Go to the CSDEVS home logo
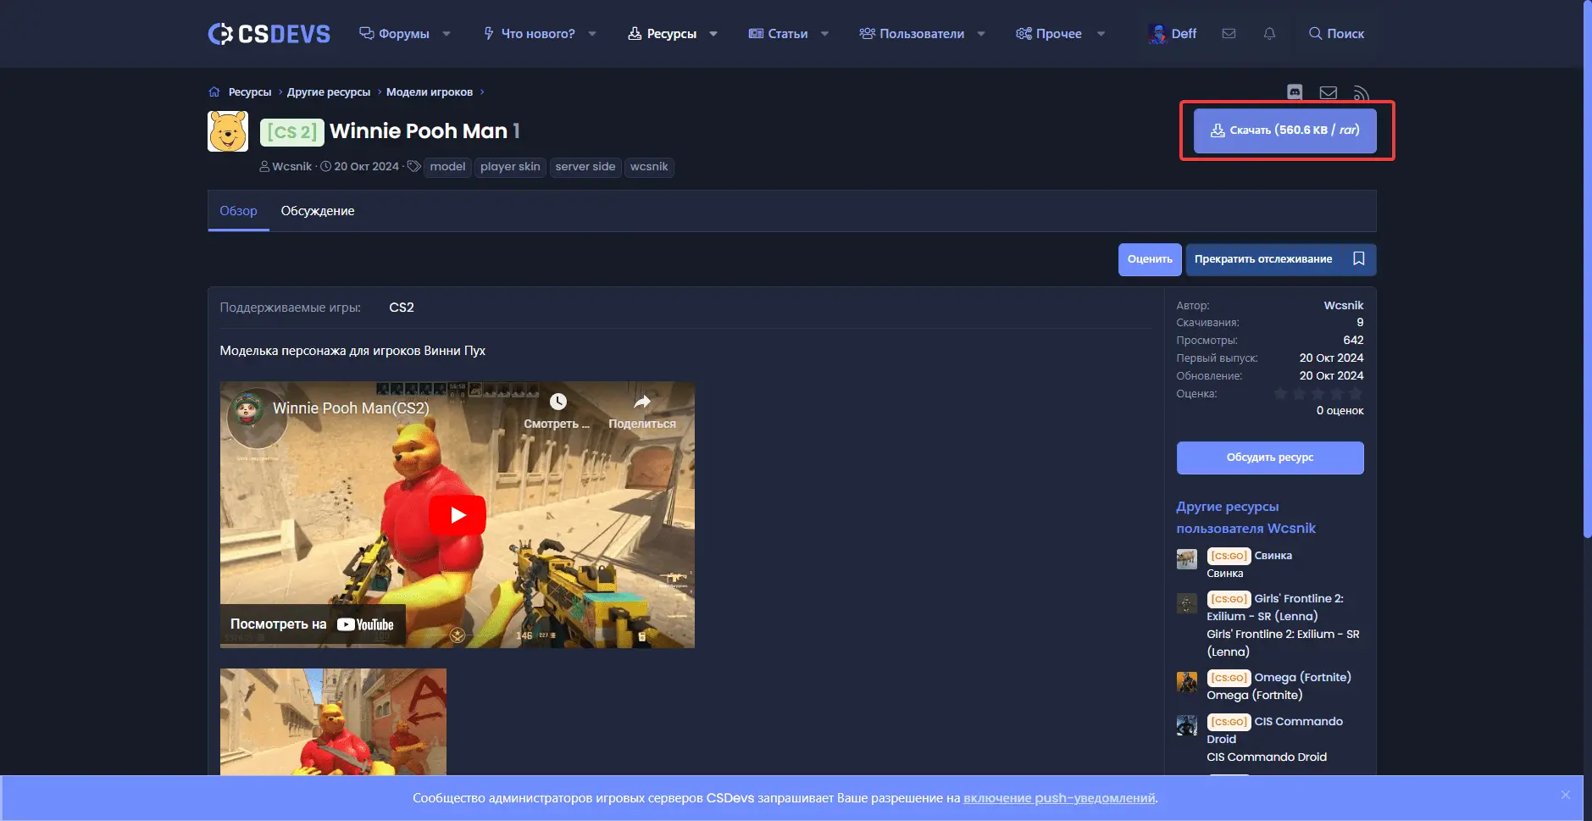Screen dimensions: 1592x821 (x=269, y=34)
